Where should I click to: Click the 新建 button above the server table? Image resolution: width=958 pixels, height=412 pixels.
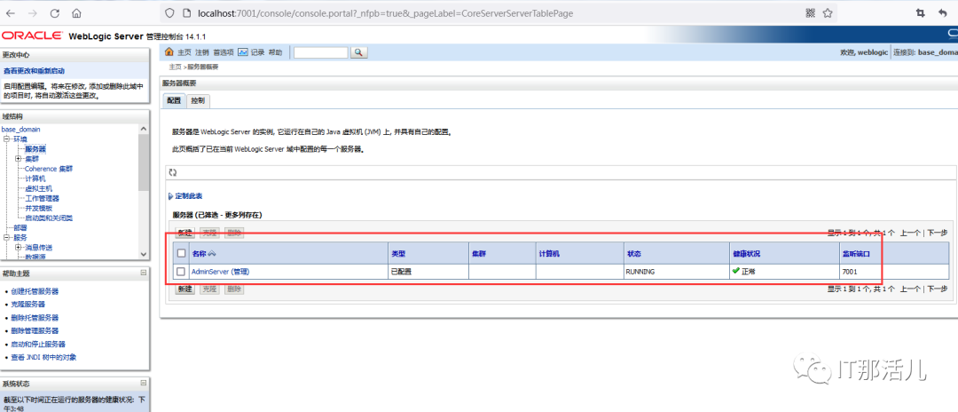pos(185,233)
